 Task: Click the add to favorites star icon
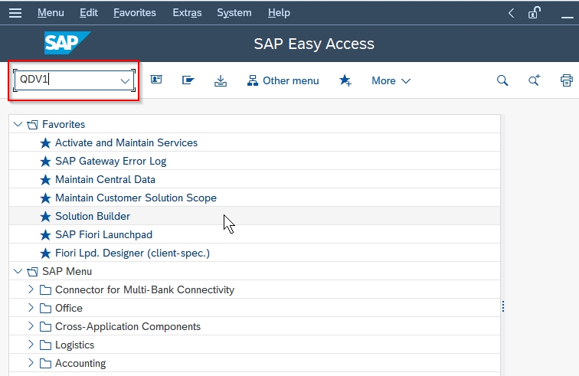345,80
